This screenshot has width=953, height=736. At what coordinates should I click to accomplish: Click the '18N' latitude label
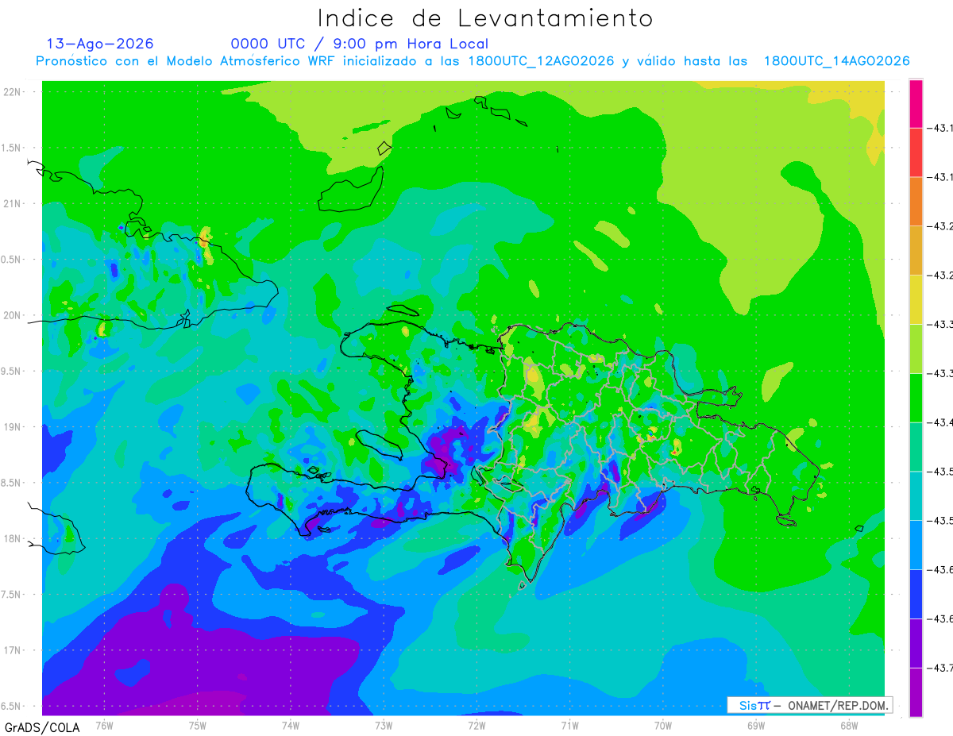click(x=13, y=538)
